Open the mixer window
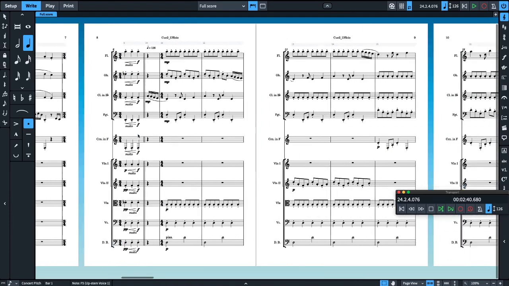Screen dimensions: 509x286 tap(402, 6)
